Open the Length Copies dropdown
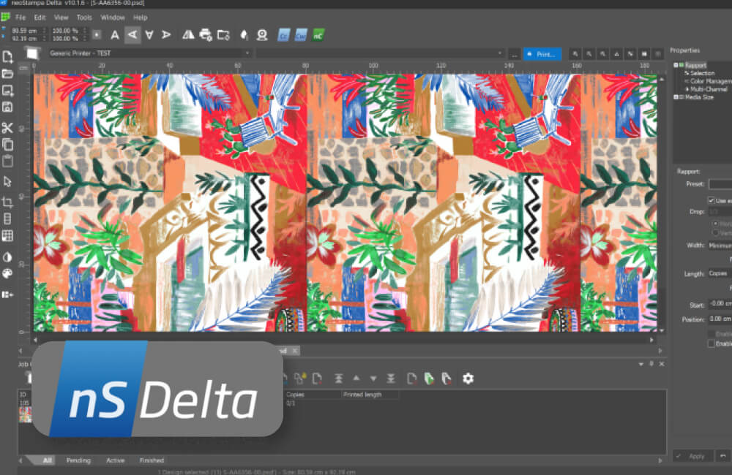 [720, 273]
